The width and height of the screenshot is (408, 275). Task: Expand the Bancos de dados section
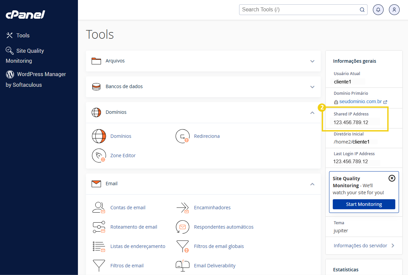coord(312,87)
